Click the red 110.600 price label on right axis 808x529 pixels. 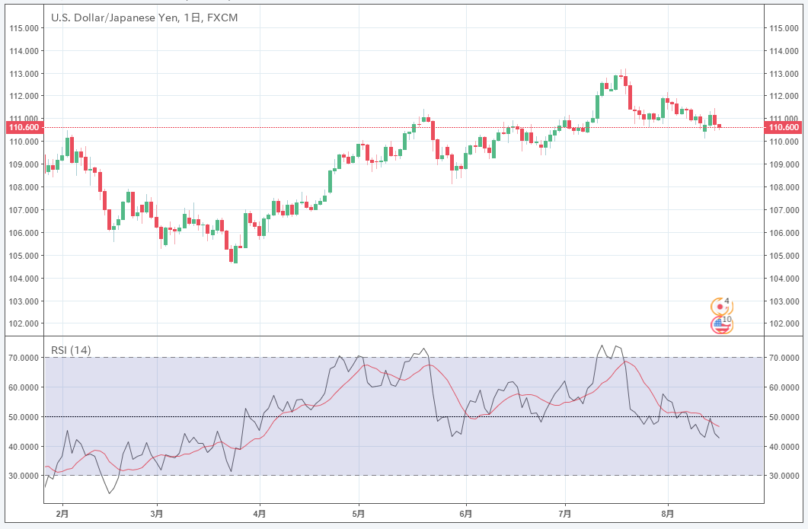tap(784, 127)
